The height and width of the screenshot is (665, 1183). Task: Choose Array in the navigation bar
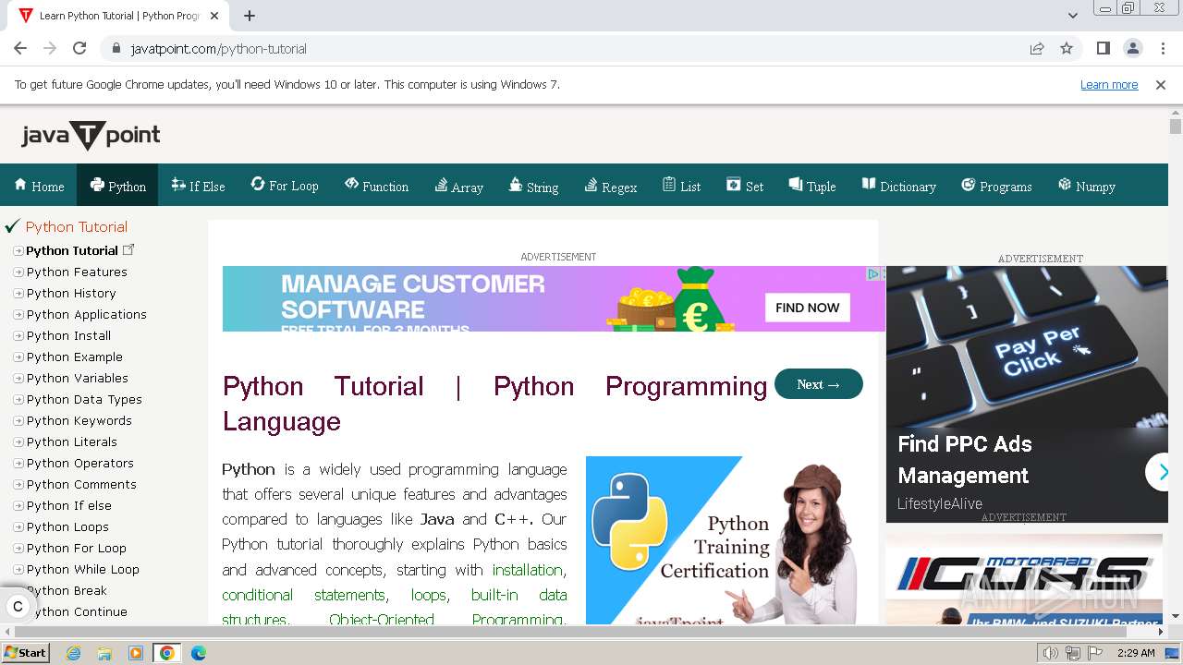(x=459, y=186)
